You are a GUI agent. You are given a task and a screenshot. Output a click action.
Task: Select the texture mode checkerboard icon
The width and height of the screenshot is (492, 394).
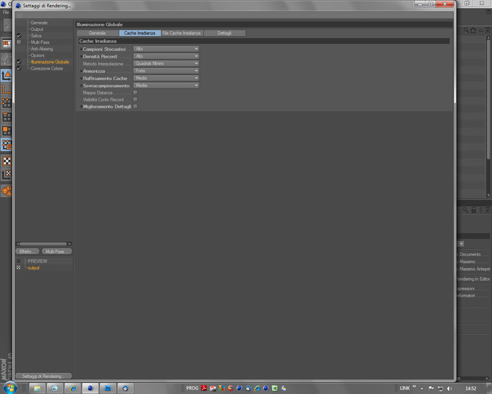tap(6, 161)
